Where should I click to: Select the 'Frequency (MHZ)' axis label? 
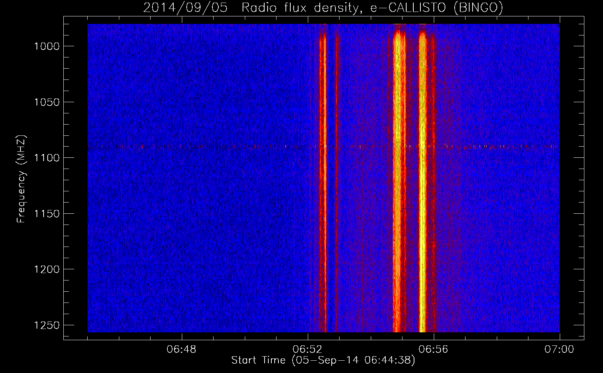[21, 179]
